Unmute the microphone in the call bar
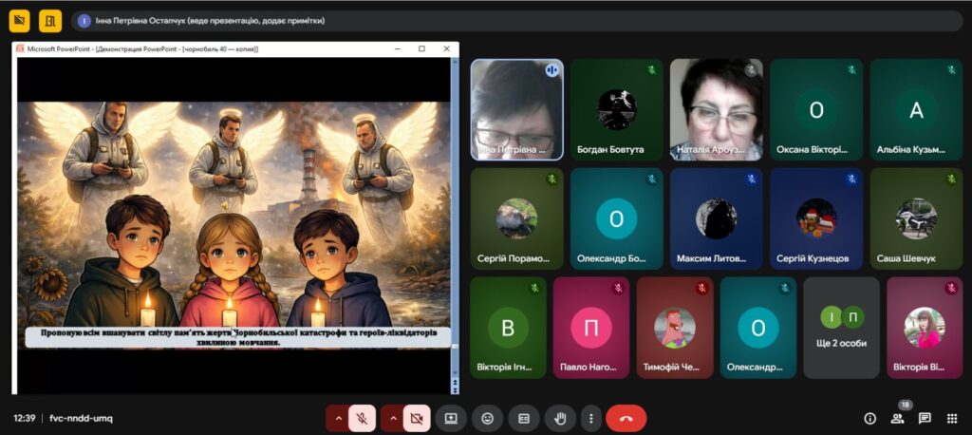The height and width of the screenshot is (435, 972). 362,418
